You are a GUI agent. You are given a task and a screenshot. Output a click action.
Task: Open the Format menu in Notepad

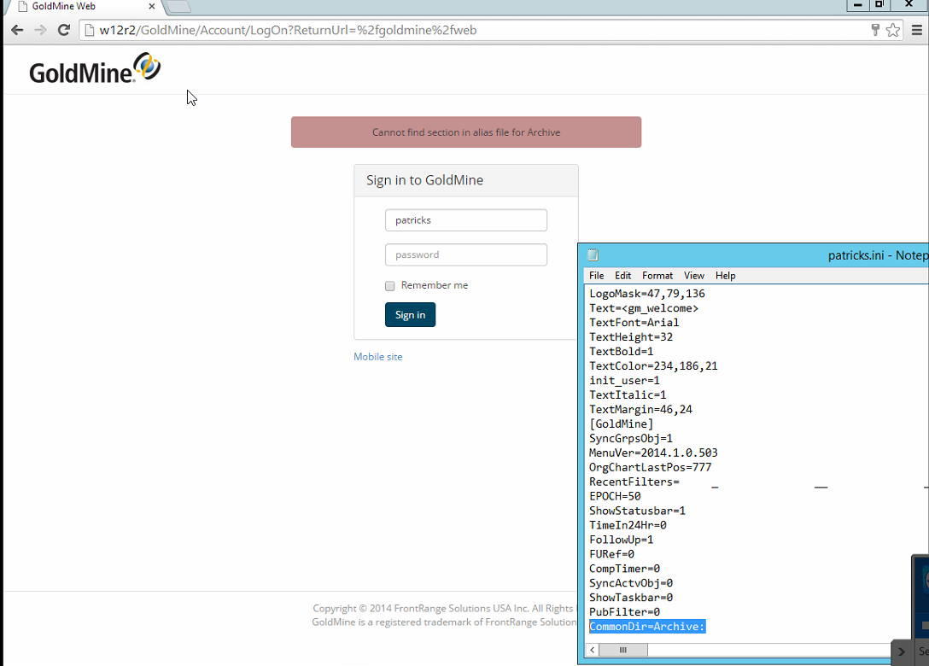coord(657,276)
